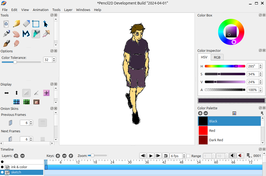Select the Paint Bucket tool
The height and width of the screenshot is (176, 266).
pos(36,34)
